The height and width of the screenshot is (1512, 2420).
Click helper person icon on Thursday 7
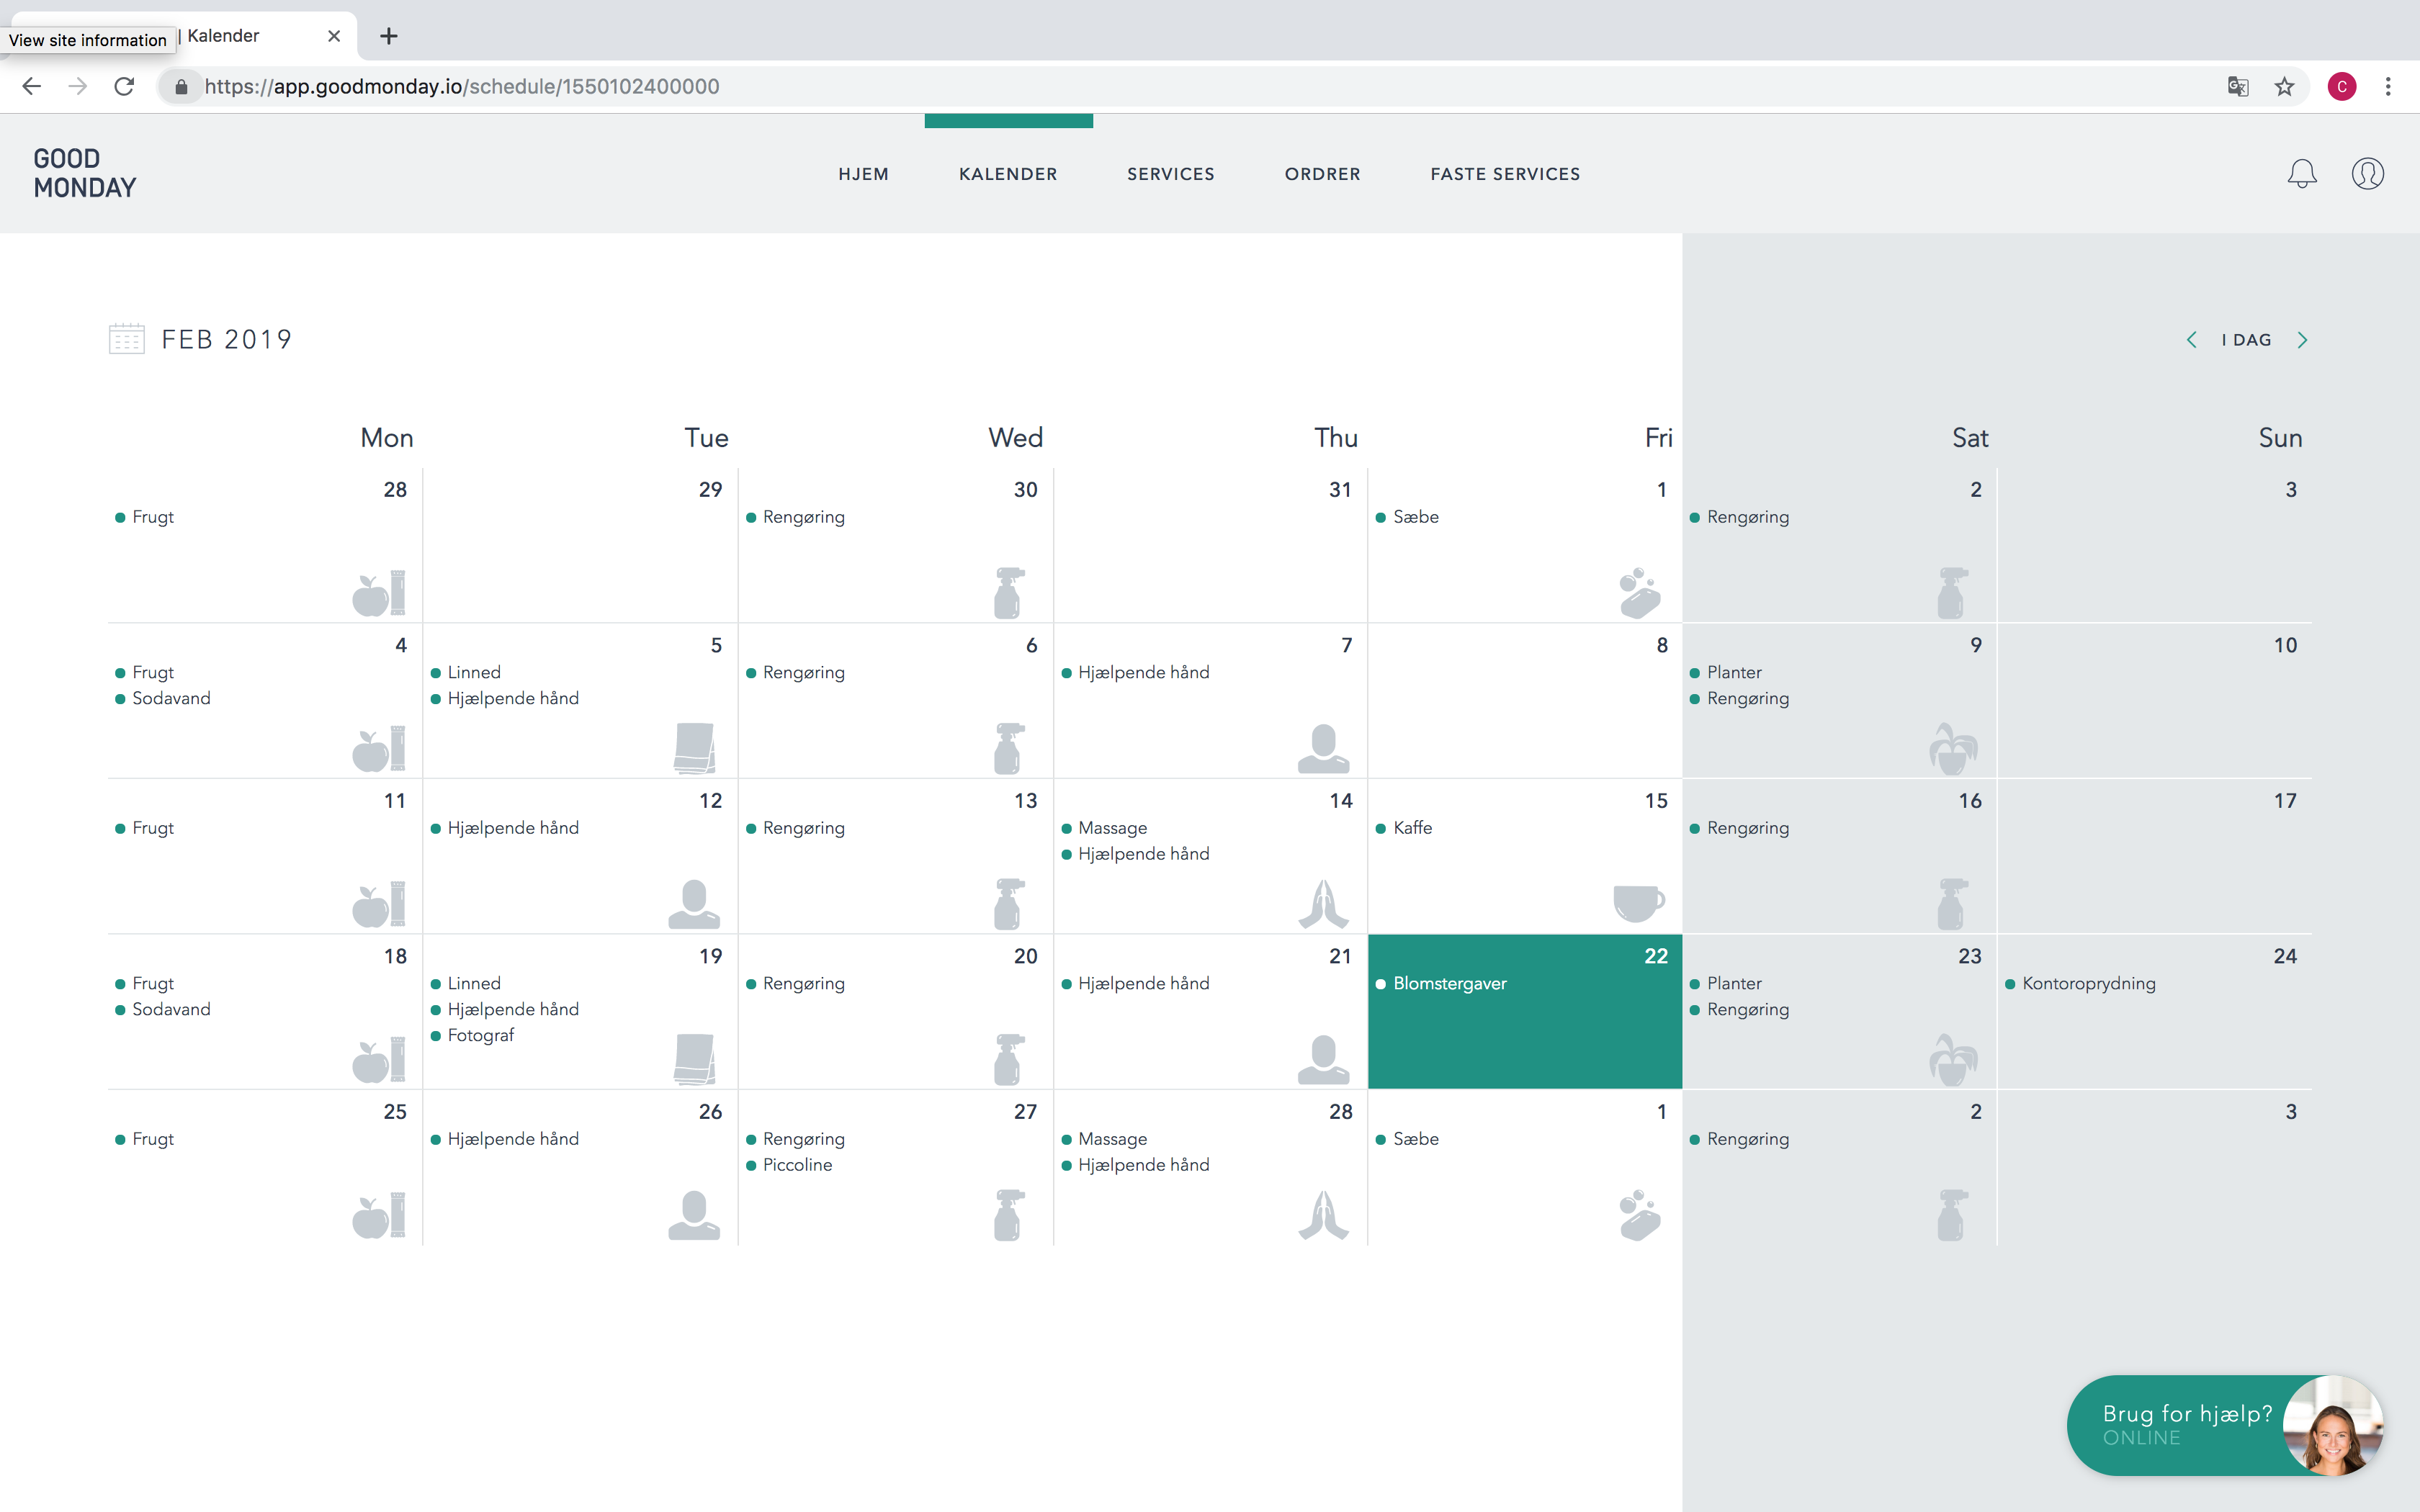pyautogui.click(x=1323, y=748)
